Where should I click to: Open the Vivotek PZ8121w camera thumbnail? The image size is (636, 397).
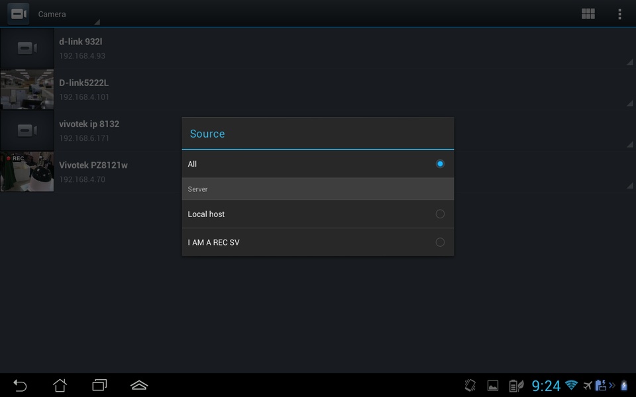pos(27,172)
